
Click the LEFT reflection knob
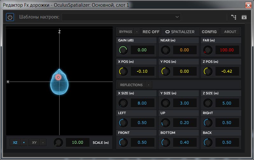123,123
